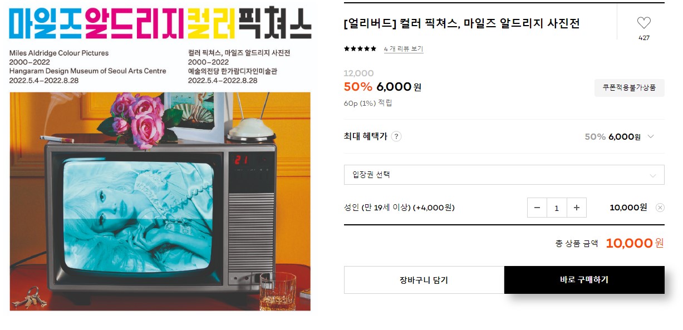
Task: Click the 50% 6,000원 benefit price
Action: tap(612, 137)
